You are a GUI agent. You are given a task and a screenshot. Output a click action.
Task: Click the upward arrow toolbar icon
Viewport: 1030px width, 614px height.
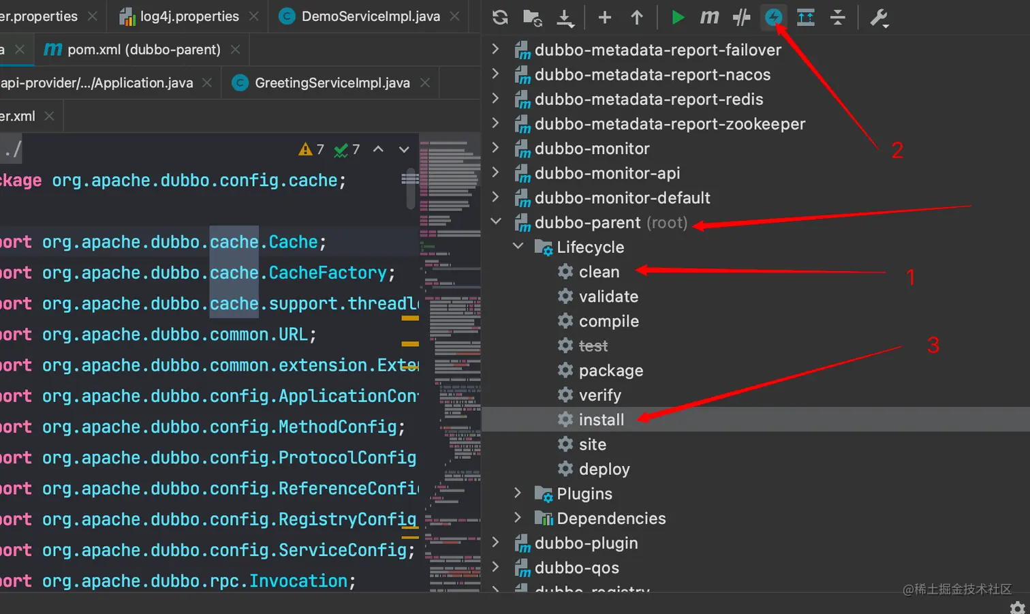point(637,17)
